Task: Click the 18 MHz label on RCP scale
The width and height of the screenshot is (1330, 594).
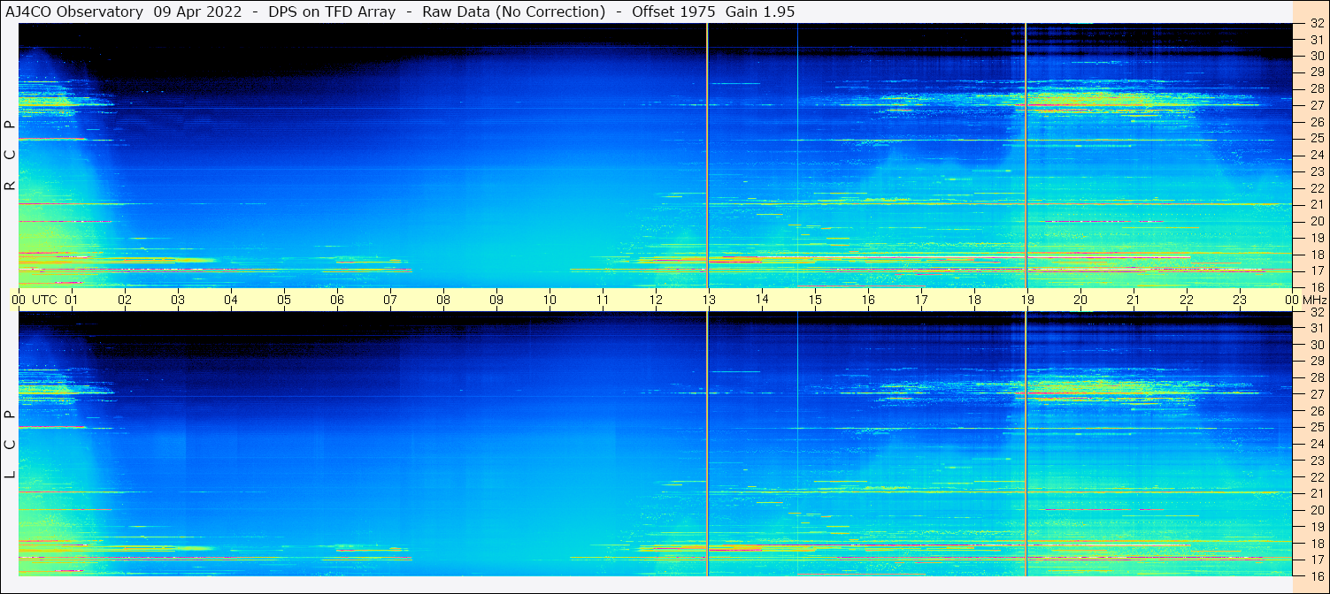Action: [x=1317, y=255]
